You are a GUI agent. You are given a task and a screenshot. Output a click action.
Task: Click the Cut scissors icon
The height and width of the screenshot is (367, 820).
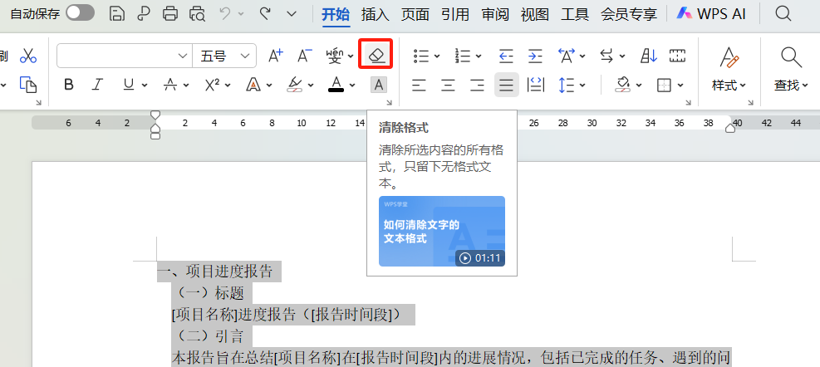pos(27,56)
